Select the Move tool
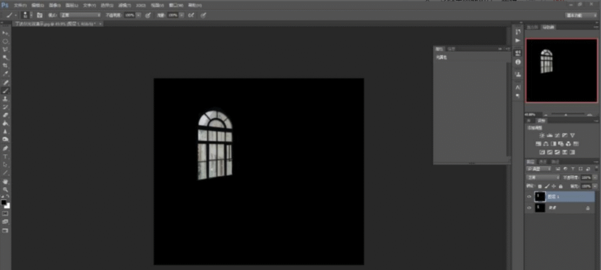 pos(5,33)
